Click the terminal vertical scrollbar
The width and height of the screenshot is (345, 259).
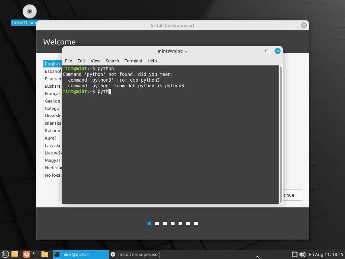[x=281, y=134]
